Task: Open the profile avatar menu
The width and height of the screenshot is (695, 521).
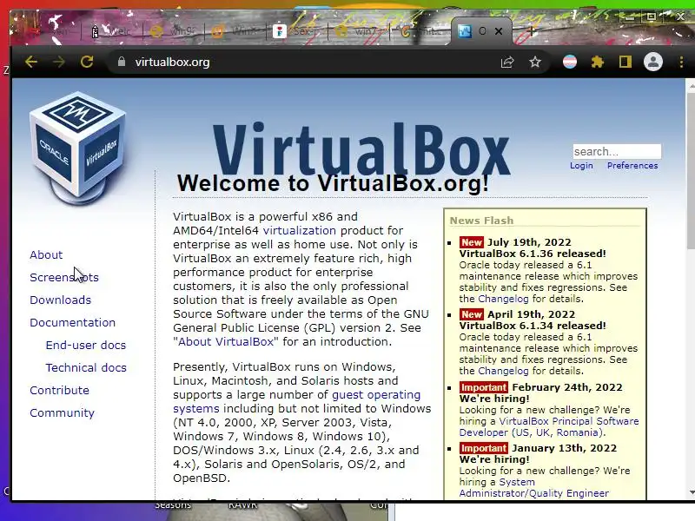Action: point(653,62)
